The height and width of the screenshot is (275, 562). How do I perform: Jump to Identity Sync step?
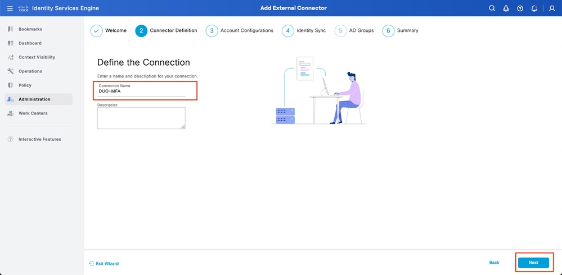[311, 31]
